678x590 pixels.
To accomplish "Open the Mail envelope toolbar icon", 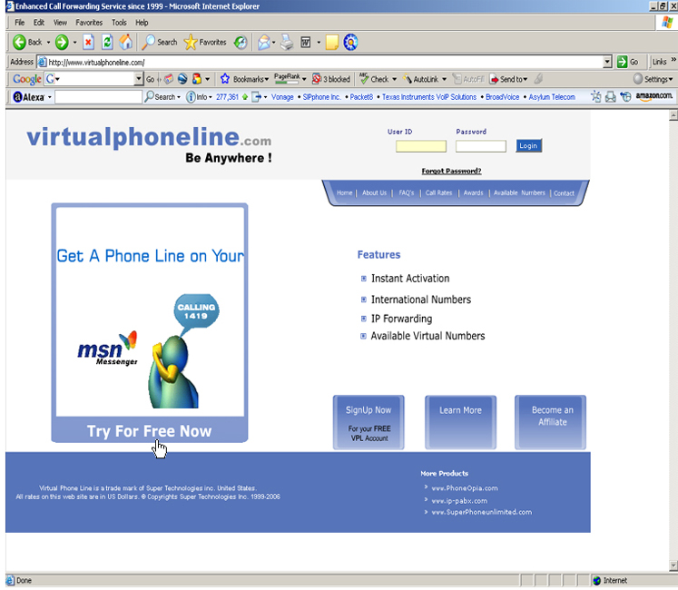I will click(264, 43).
